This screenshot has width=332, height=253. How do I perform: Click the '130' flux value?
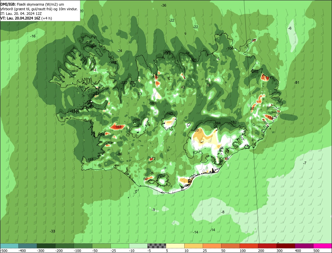[x=156, y=77]
